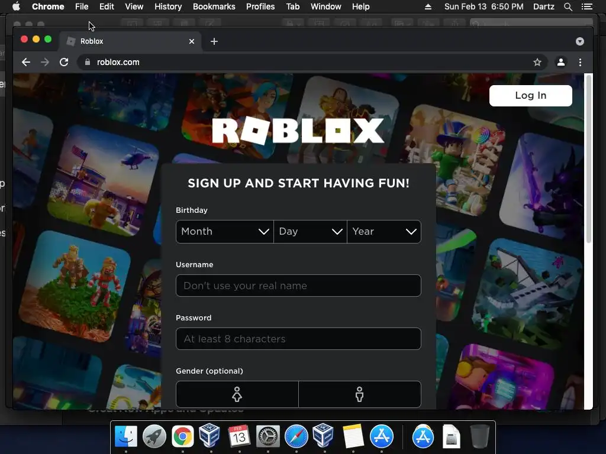Open App Store icon right of dock divider
This screenshot has height=454, width=606.
423,436
